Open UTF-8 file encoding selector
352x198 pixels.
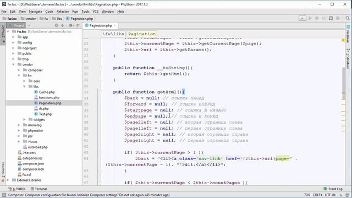(330, 195)
